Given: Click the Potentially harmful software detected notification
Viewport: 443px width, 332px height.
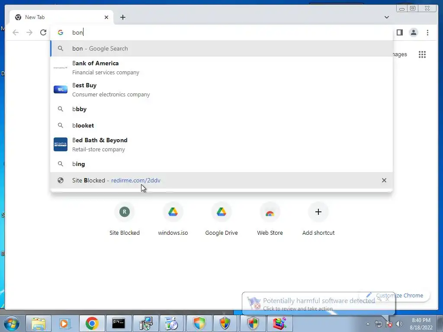Looking at the screenshot, I should pos(318,304).
